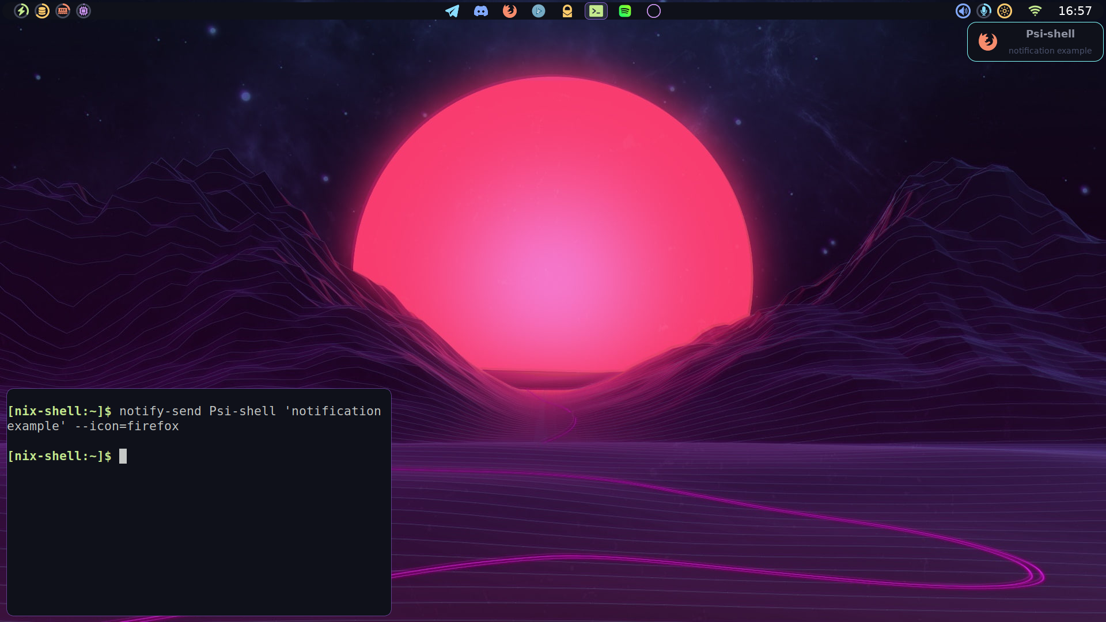Open the yellow padlock mail app
Screen dimensions: 1106x622
pos(567,11)
